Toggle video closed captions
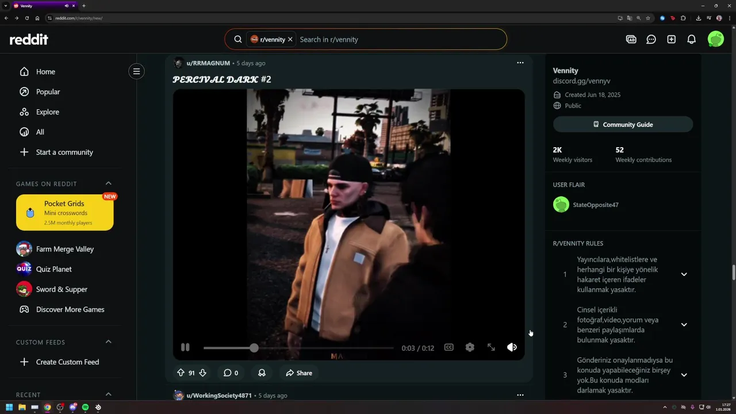 coord(448,347)
